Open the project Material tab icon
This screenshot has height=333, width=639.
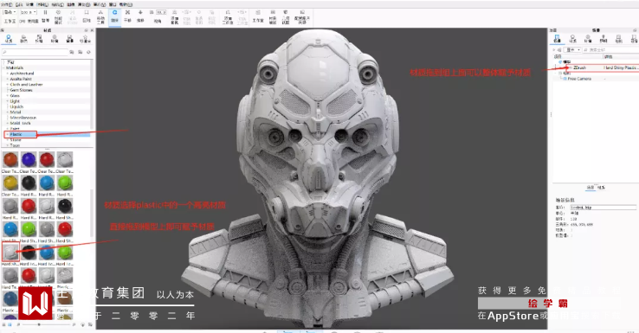pyautogui.click(x=572, y=39)
